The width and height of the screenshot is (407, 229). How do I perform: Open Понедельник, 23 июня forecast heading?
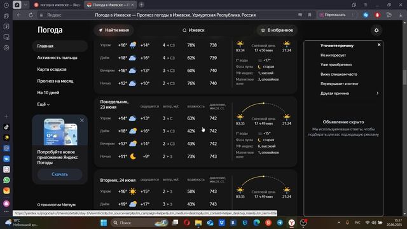(114, 104)
